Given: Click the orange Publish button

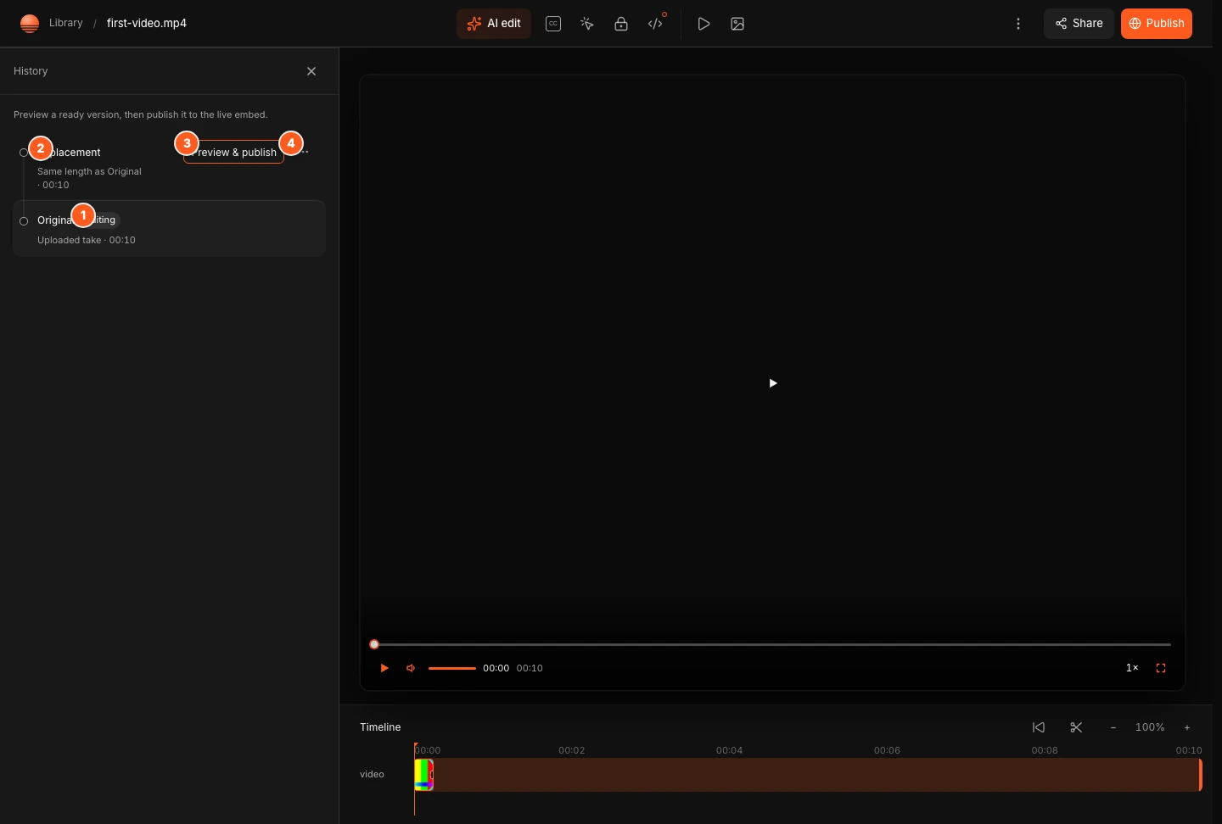Looking at the screenshot, I should (x=1157, y=24).
